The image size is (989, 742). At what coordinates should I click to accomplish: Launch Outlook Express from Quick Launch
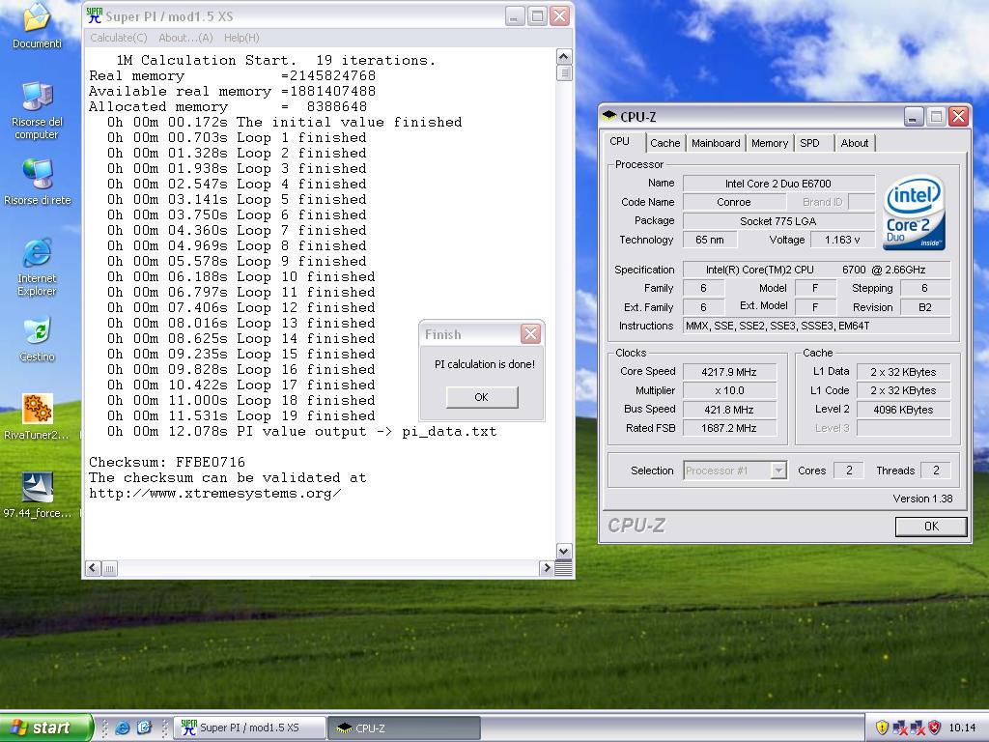click(144, 728)
